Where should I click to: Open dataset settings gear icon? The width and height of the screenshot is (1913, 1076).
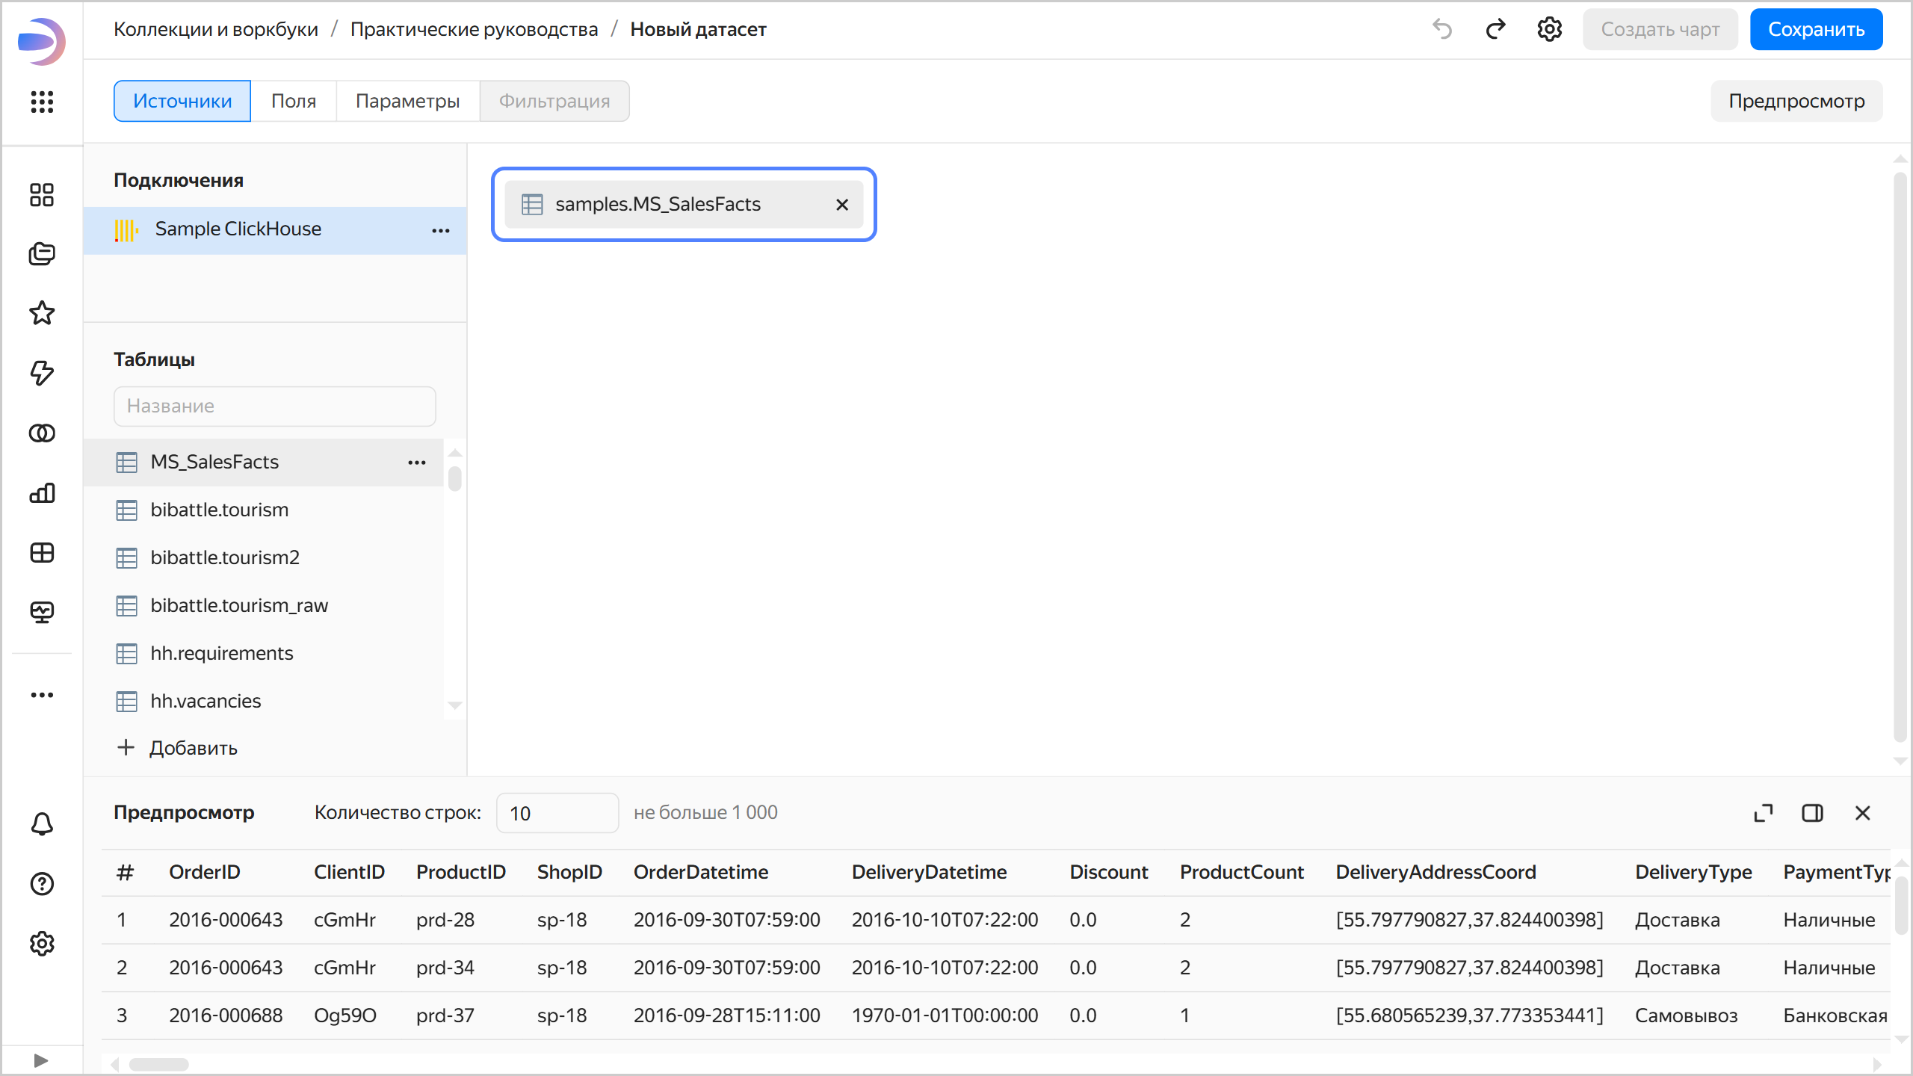pyautogui.click(x=1549, y=29)
